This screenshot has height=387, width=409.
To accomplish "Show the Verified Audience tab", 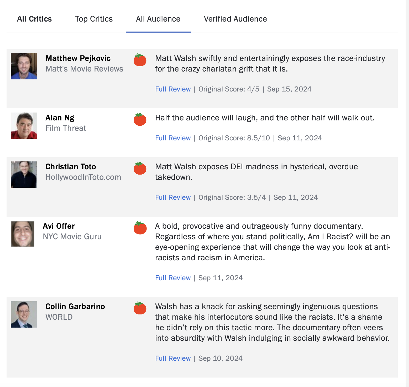I will [235, 19].
